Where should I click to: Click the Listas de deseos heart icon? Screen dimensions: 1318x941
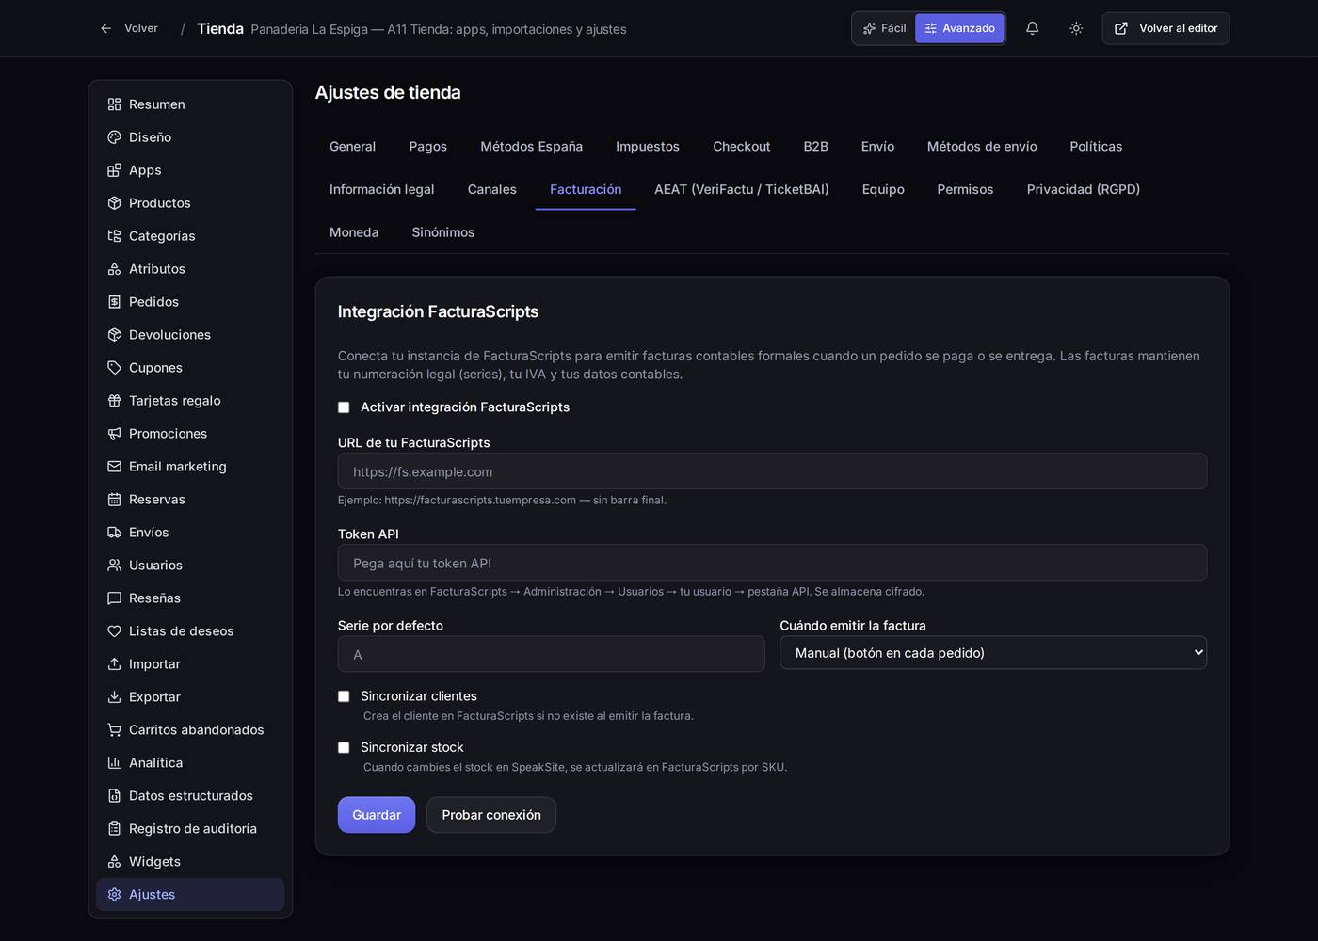114,631
